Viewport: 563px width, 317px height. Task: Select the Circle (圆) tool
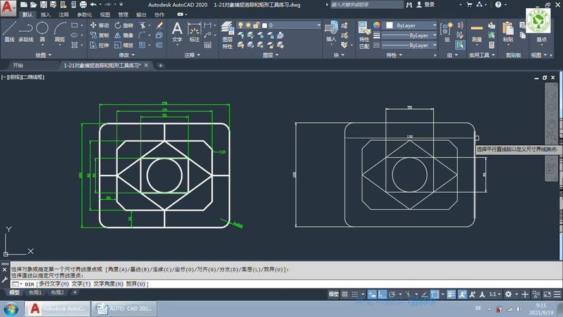(x=42, y=32)
